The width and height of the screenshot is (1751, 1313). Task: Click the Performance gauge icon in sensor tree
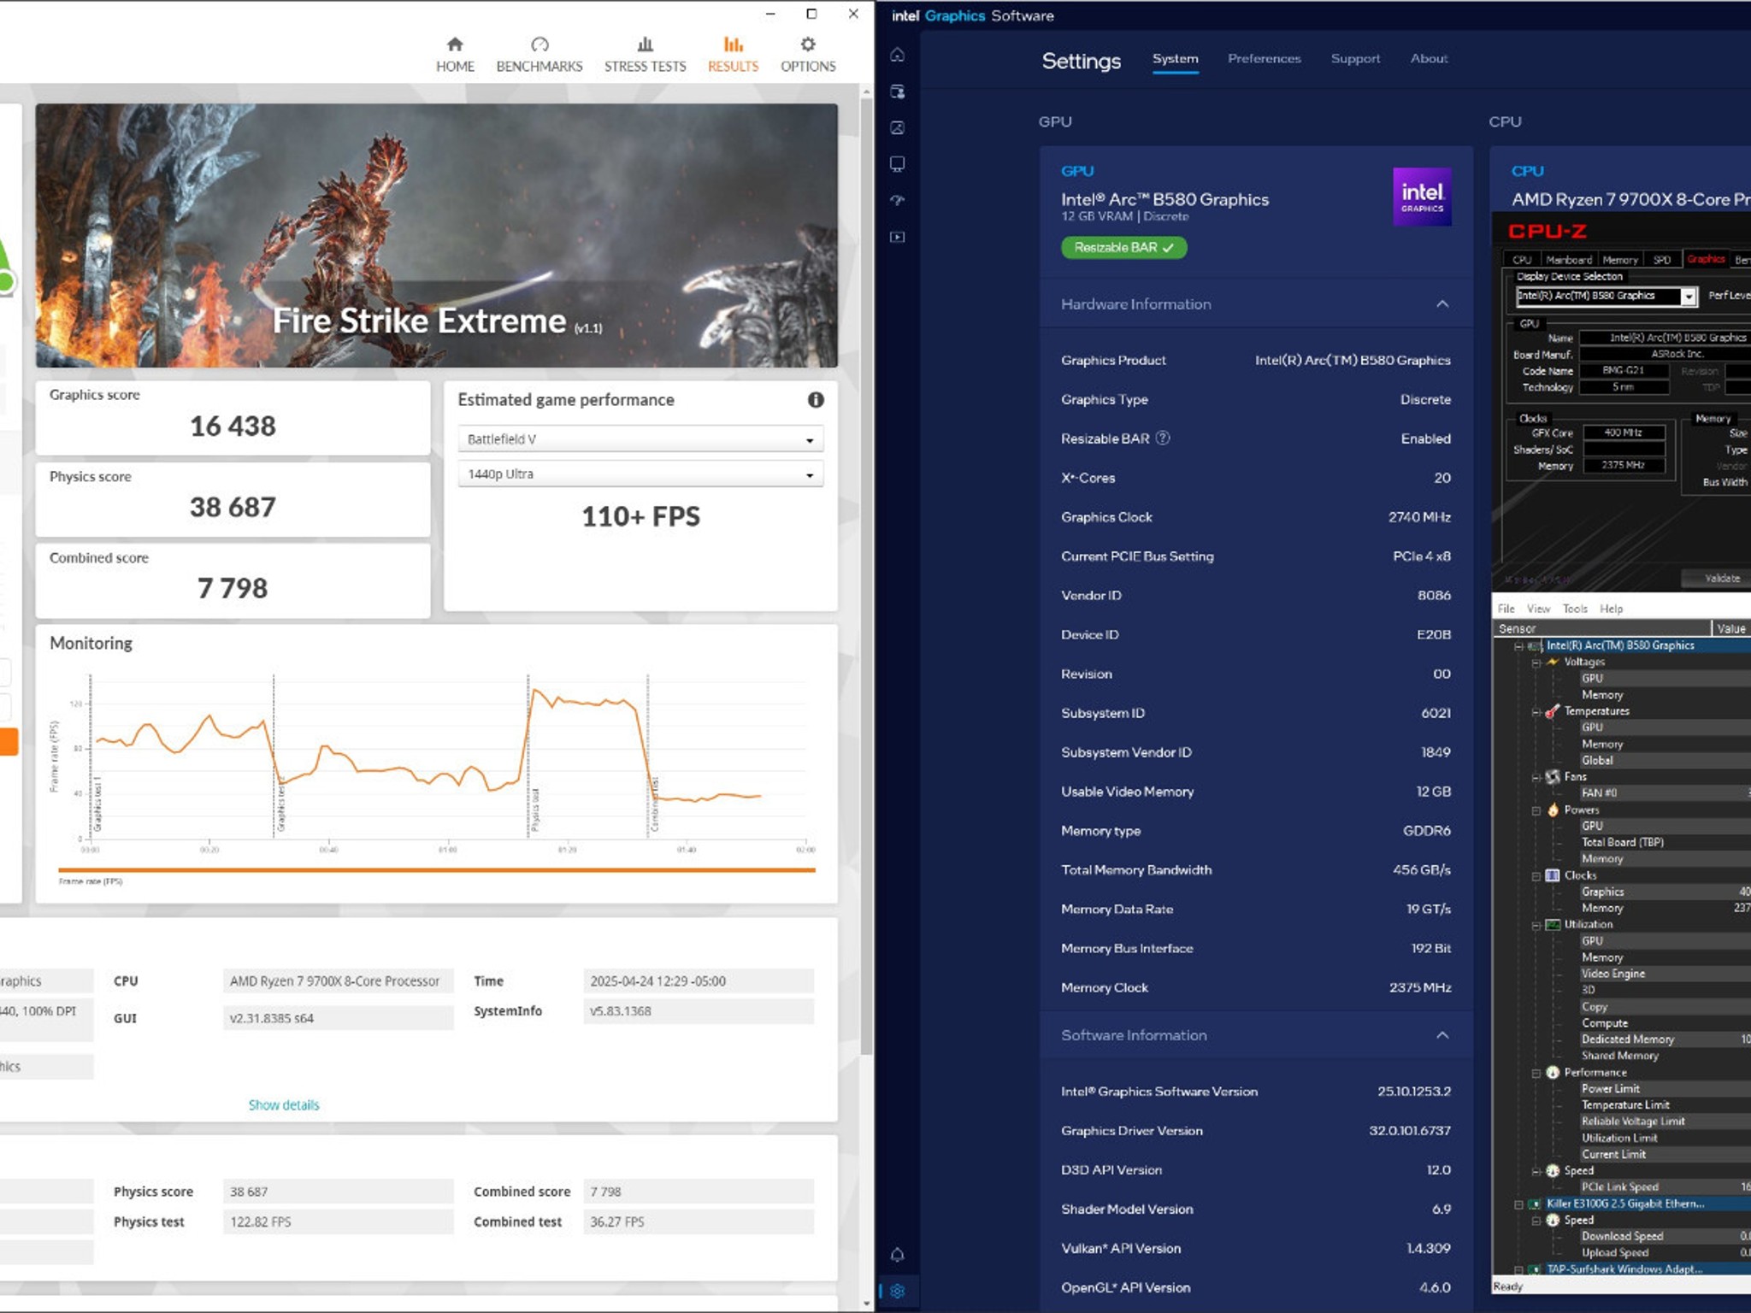[x=1553, y=1072]
